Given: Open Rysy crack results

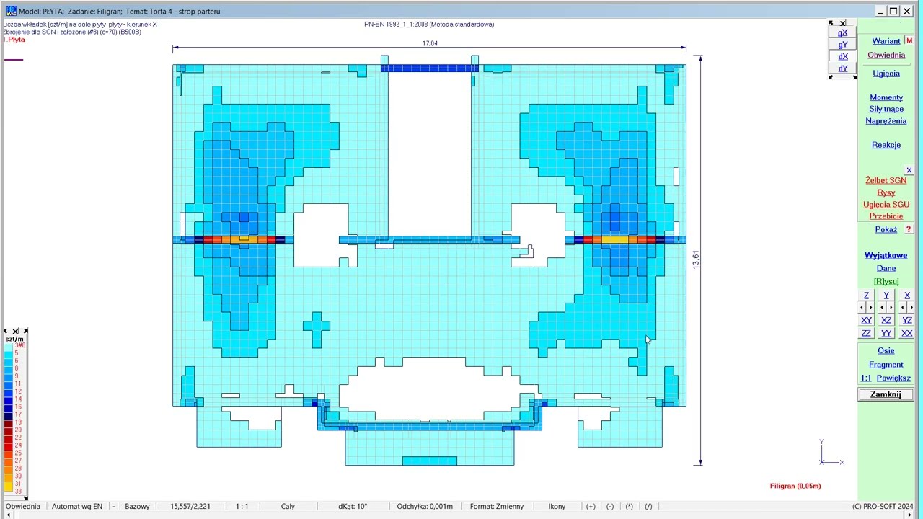Looking at the screenshot, I should pyautogui.click(x=886, y=192).
